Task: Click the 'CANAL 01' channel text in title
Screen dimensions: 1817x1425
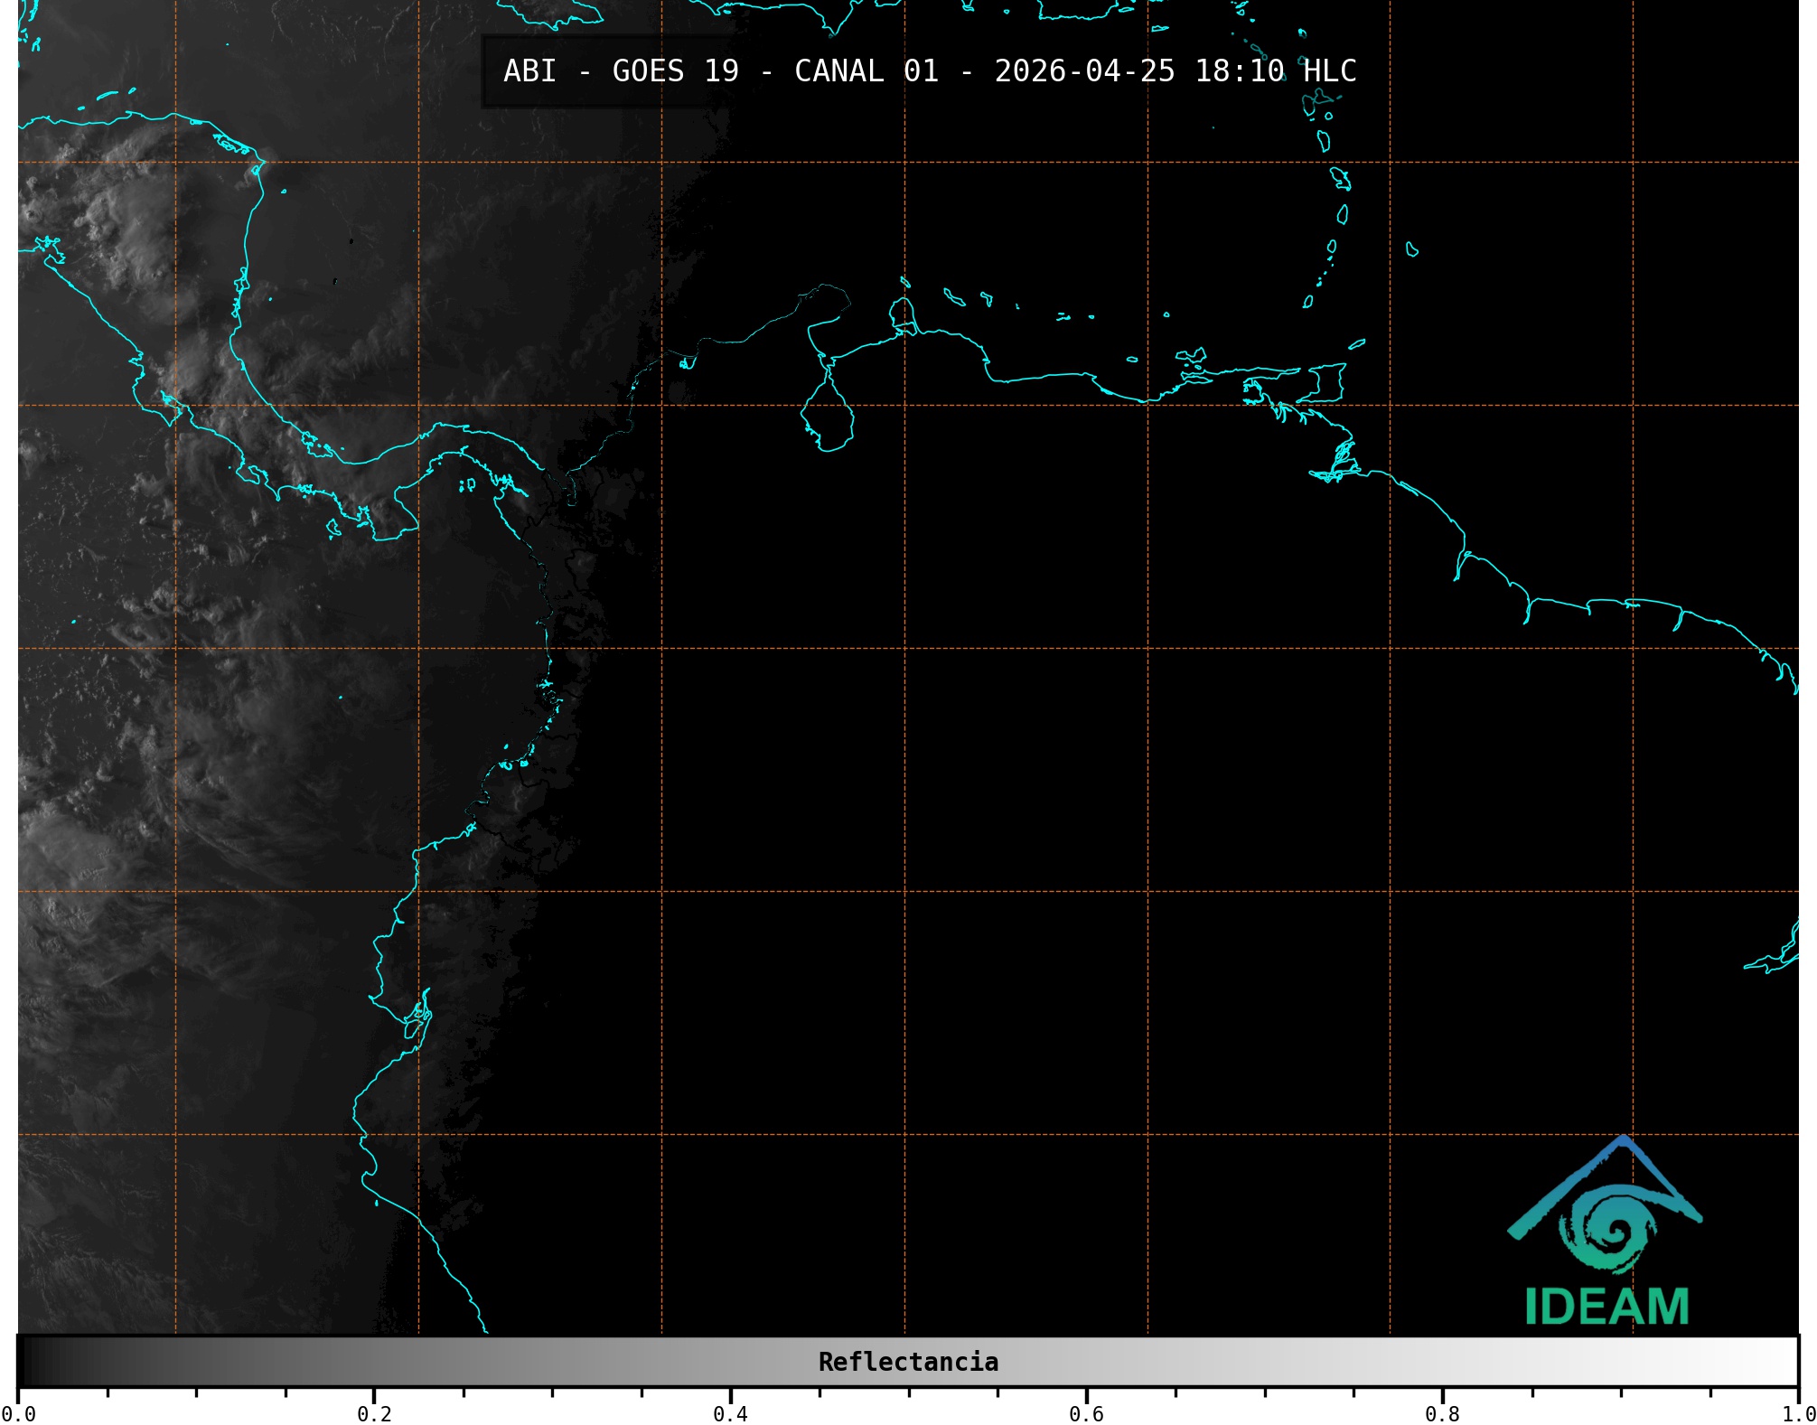Action: click(866, 71)
